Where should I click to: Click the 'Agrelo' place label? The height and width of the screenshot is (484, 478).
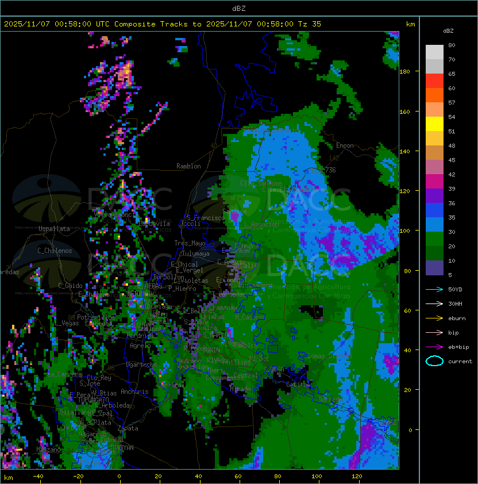pyautogui.click(x=140, y=345)
